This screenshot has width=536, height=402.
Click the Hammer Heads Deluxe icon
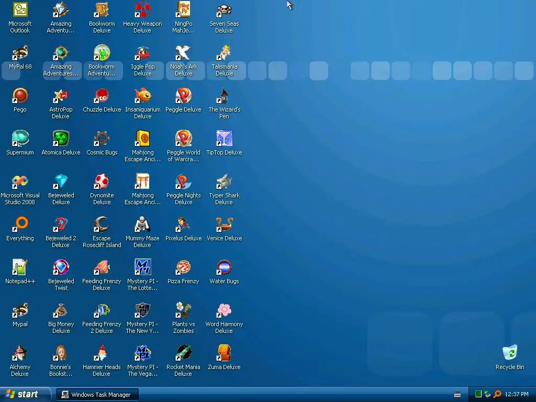pos(102,353)
